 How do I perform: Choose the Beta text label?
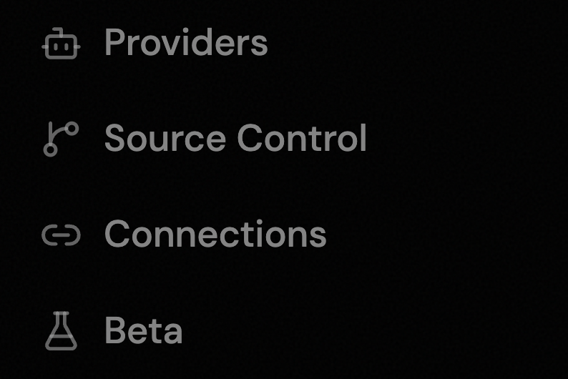pyautogui.click(x=144, y=330)
